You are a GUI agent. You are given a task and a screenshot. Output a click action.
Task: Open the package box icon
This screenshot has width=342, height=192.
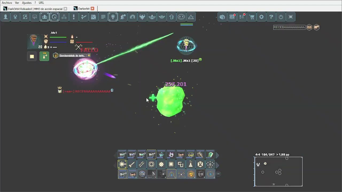coord(222,17)
